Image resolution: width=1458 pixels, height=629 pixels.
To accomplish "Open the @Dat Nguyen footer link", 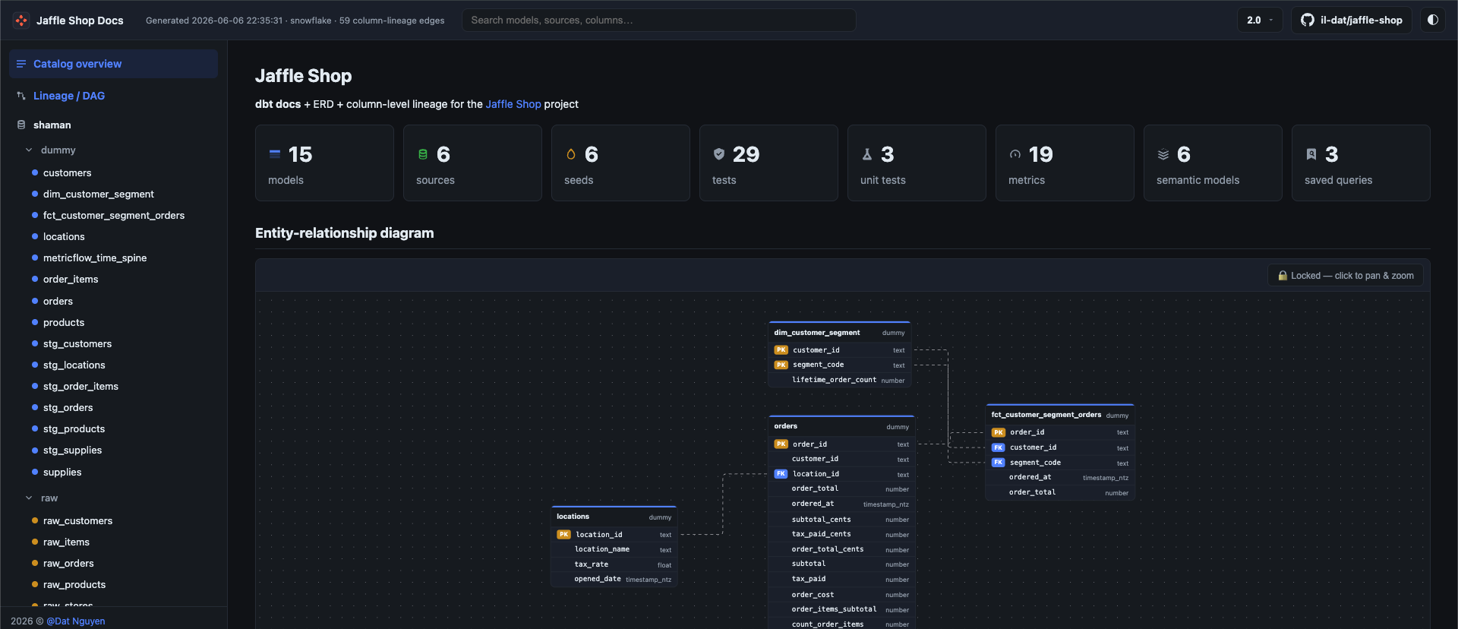I will pyautogui.click(x=76, y=621).
